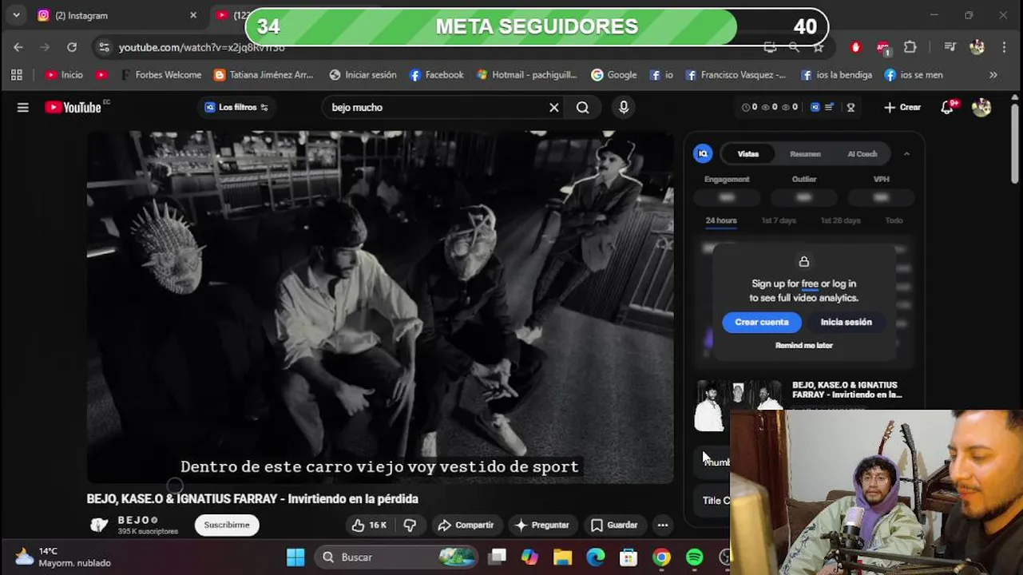Screen dimensions: 1023x575
Task: Open the weather widget showing 14°C
Action: 64,557
